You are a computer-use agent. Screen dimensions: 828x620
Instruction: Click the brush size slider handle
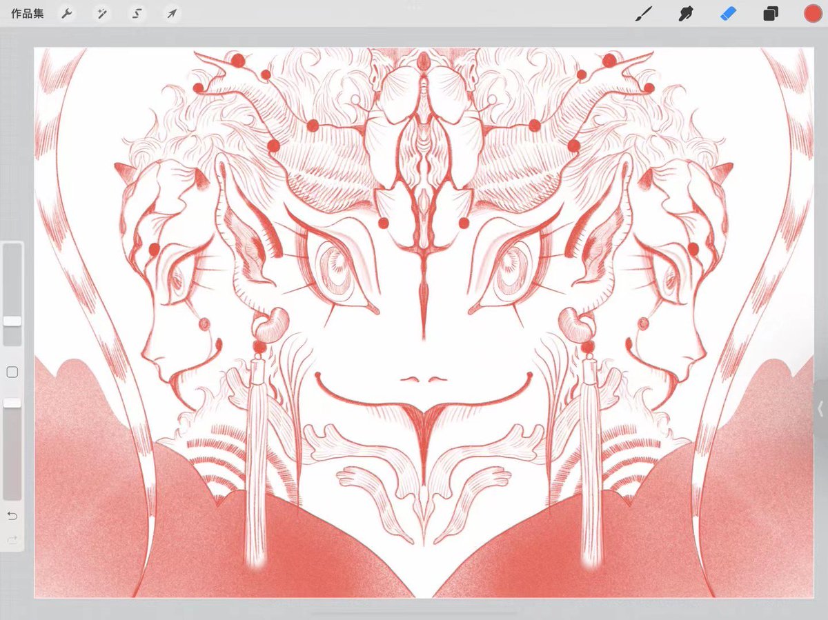click(x=12, y=321)
